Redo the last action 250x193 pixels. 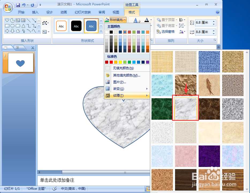click(32, 5)
